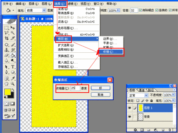
Task: Confirm the contract dialog with 好
Action: [x=100, y=88]
